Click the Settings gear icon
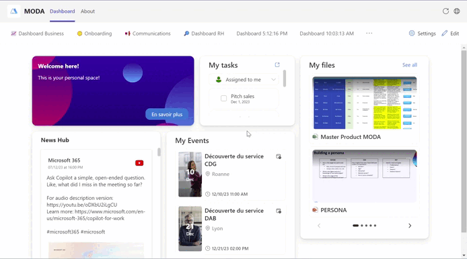This screenshot has width=467, height=259. [x=412, y=34]
